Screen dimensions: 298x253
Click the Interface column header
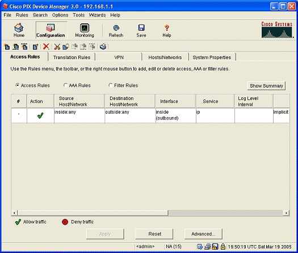pos(175,101)
